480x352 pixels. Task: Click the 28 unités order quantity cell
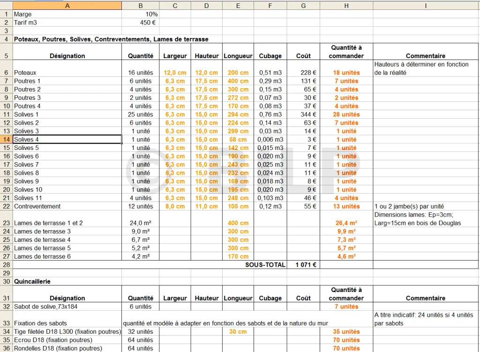[346, 114]
